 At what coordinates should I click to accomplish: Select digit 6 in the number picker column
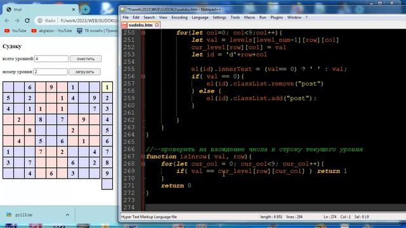(x=107, y=141)
